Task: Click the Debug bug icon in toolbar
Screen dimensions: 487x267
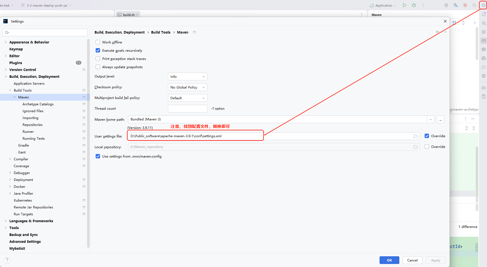Action: pos(414,5)
